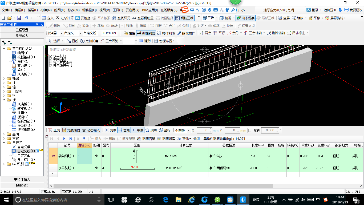Viewport: 364px width, 205px height.
Task: Uncheck 显示详细公式 checkbox
Action: coord(51,66)
